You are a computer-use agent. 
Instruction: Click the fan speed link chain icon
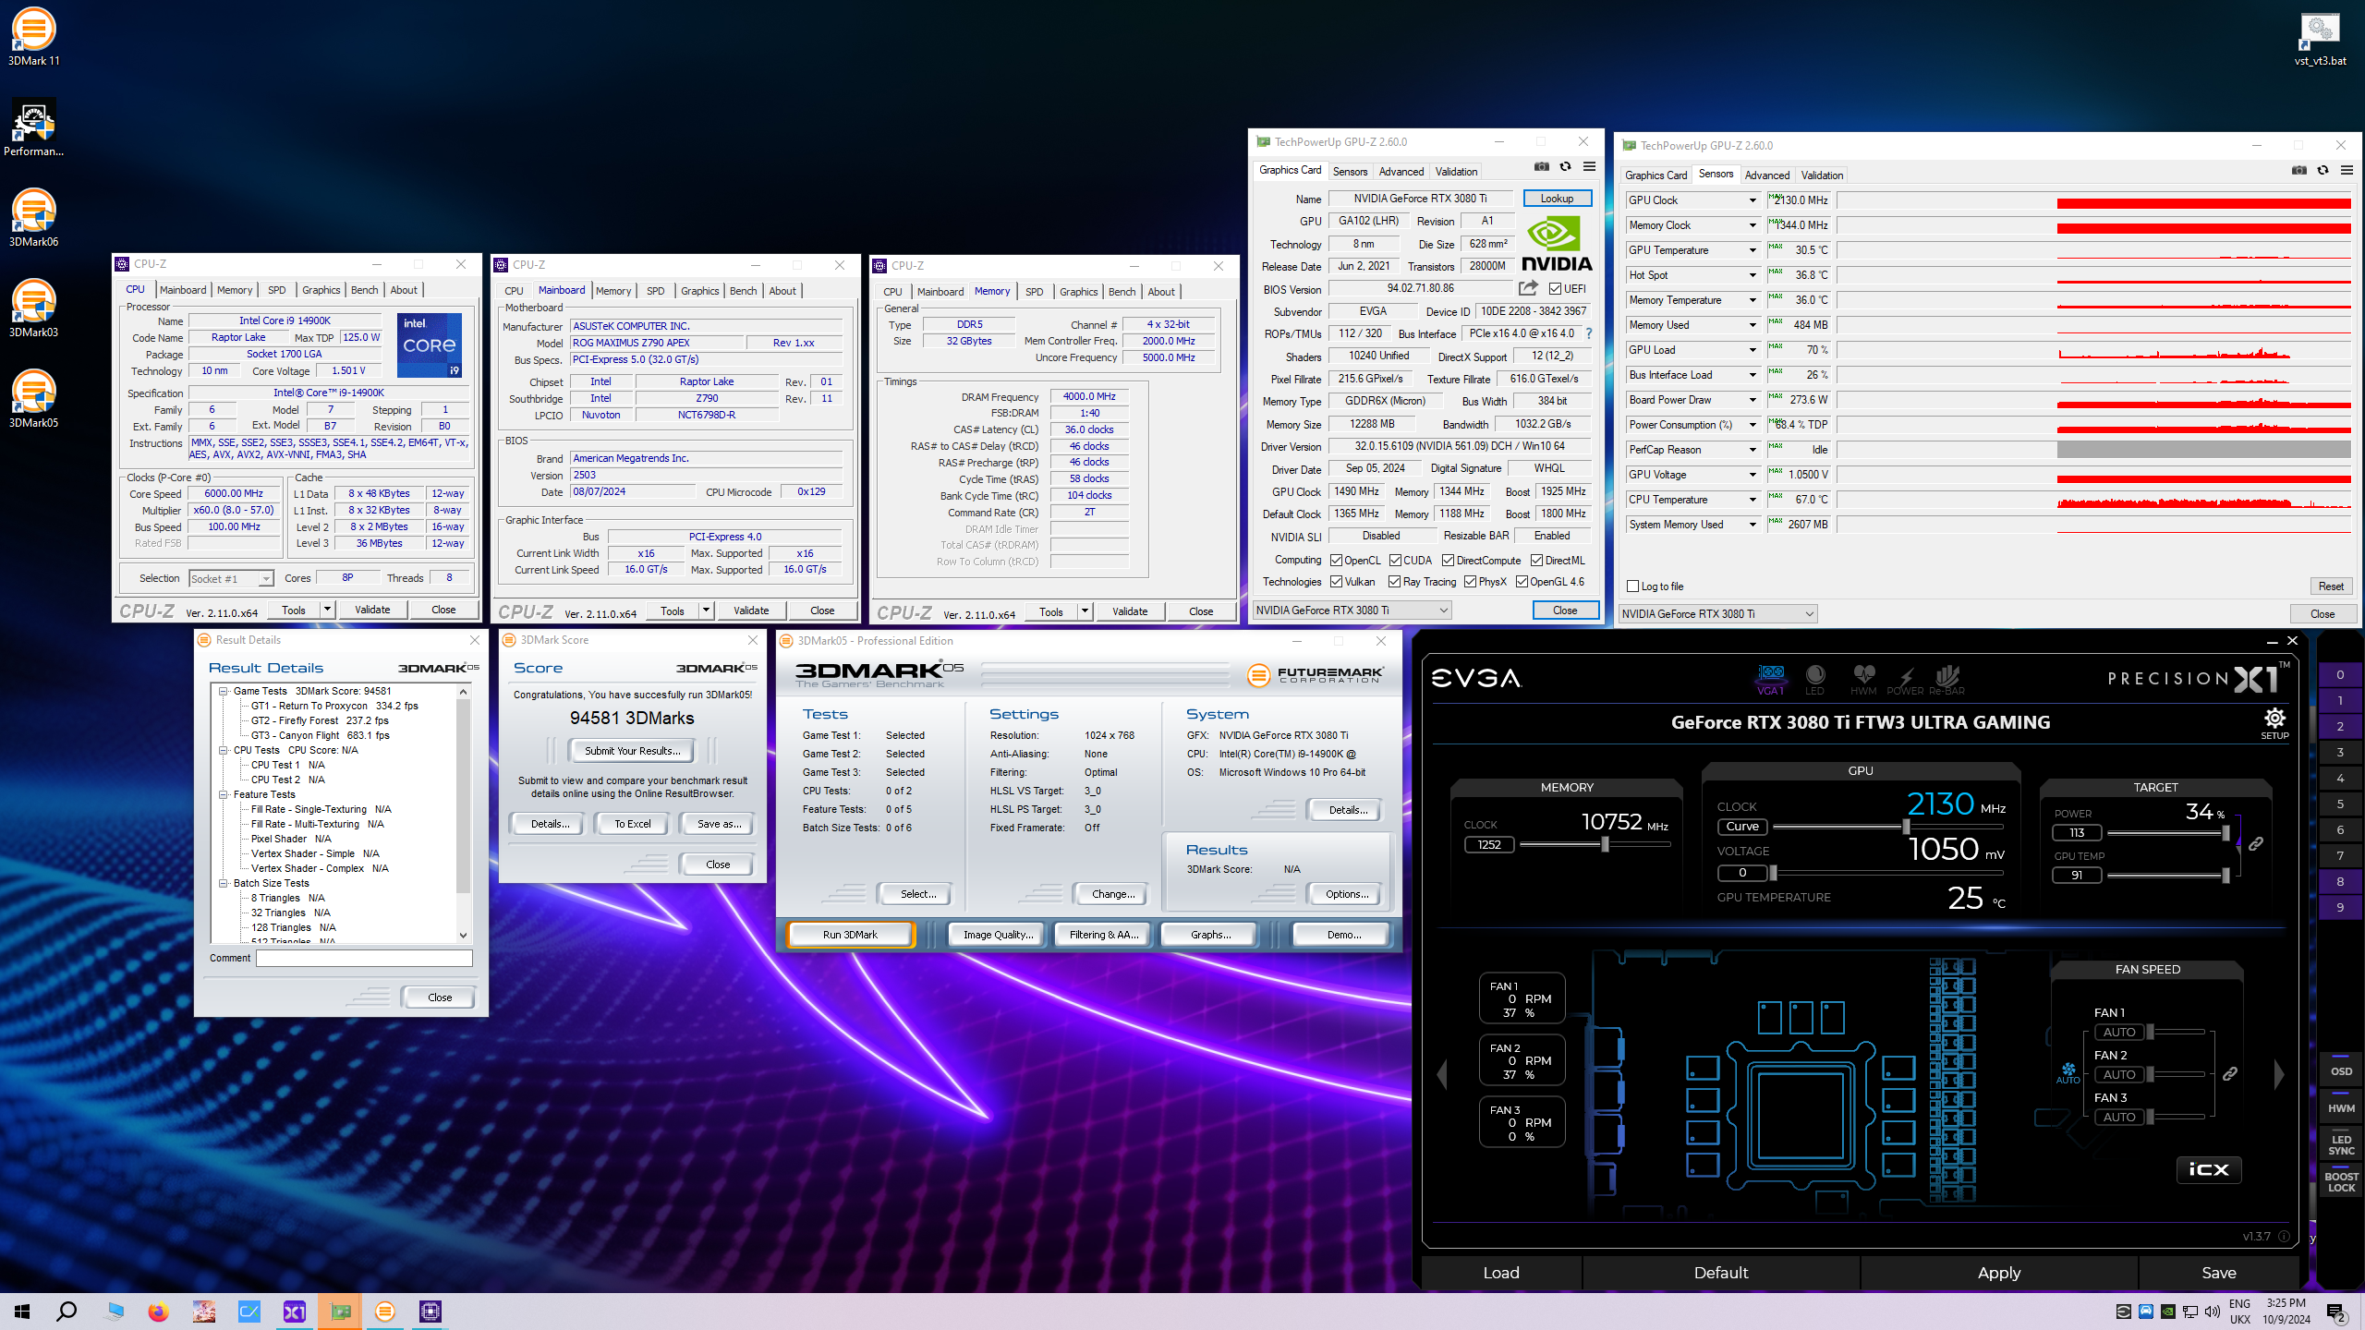[2230, 1074]
